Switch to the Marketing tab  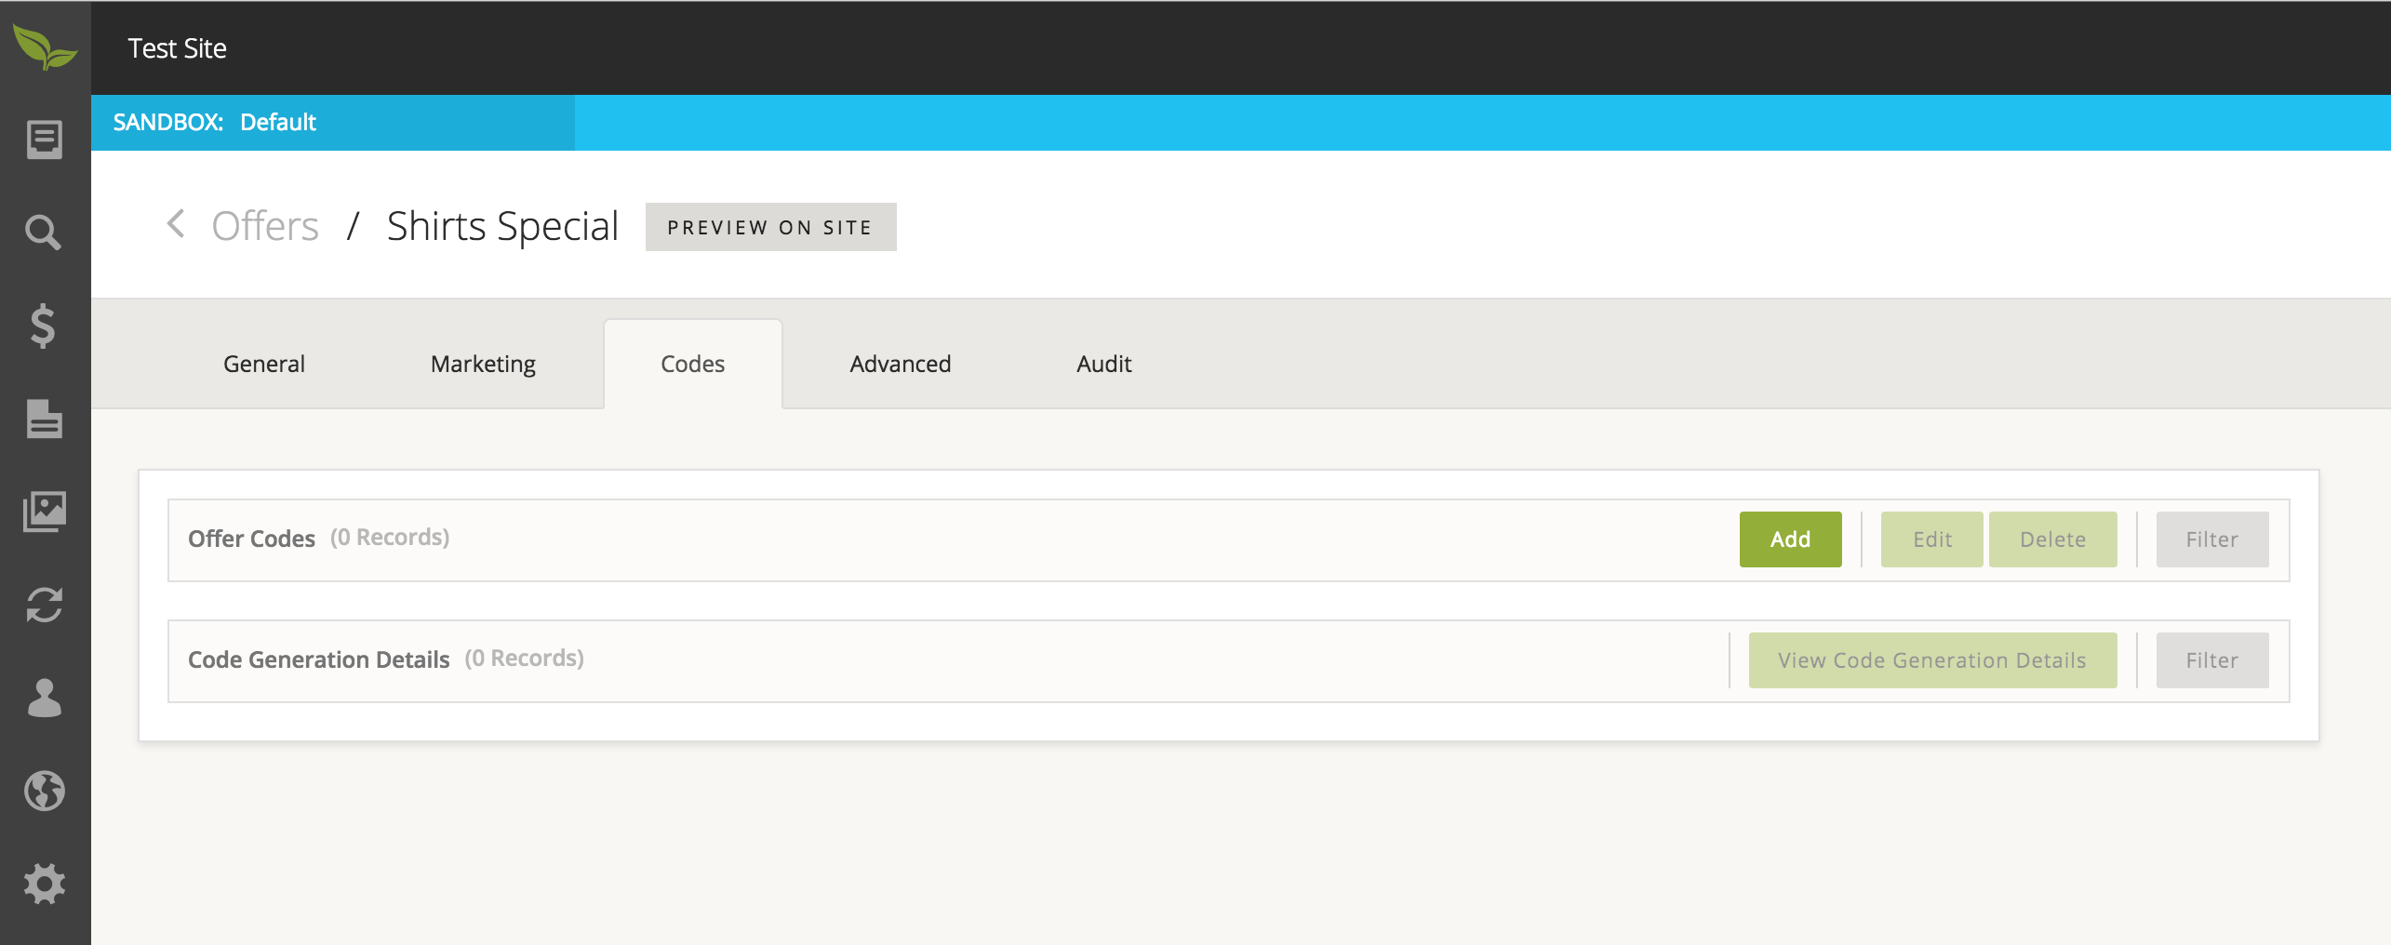[x=483, y=364]
